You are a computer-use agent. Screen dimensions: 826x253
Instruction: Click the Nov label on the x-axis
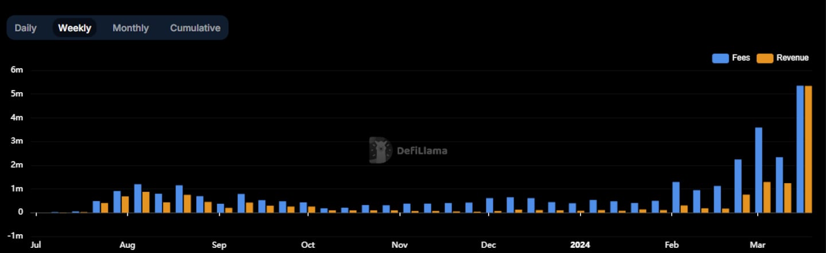[399, 245]
